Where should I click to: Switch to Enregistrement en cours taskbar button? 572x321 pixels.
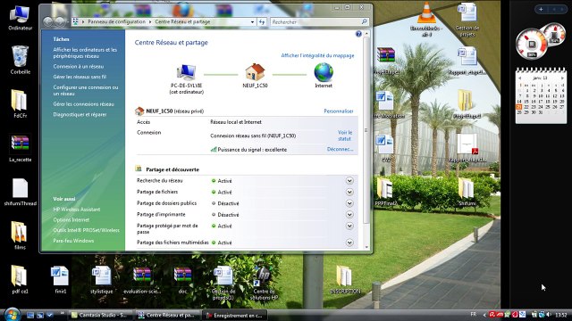[235, 315]
